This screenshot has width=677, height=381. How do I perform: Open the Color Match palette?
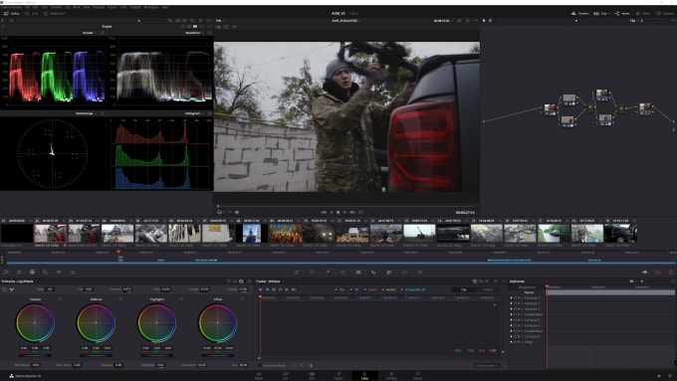[x=19, y=273]
